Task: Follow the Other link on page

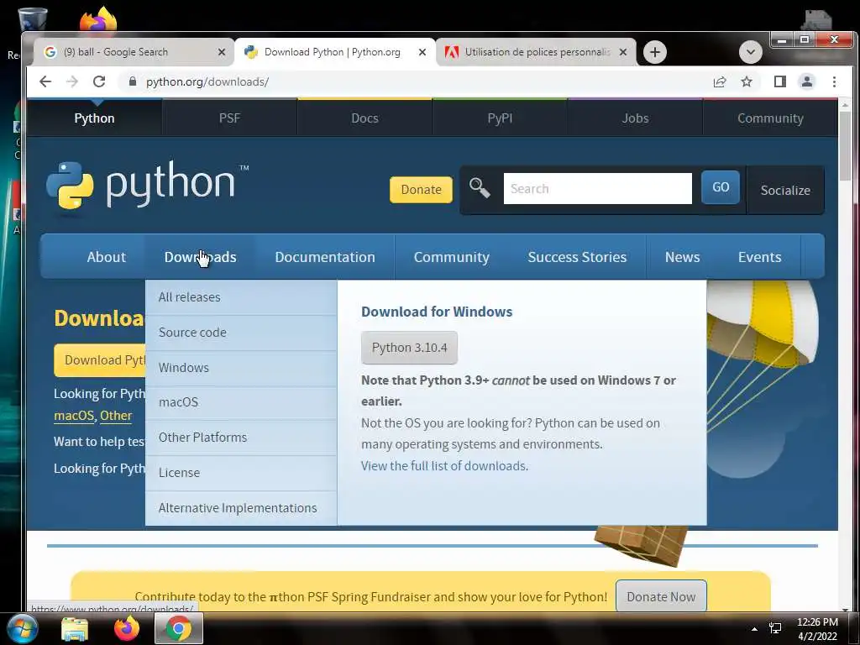Action: pos(116,416)
